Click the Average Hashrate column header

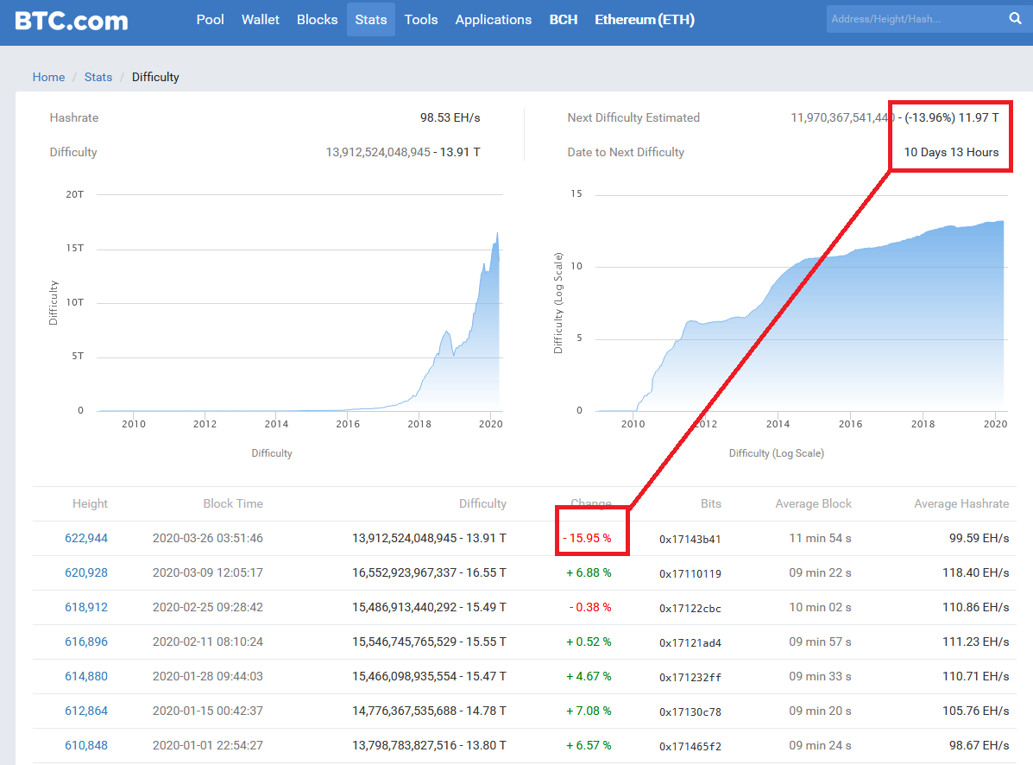[x=962, y=503]
